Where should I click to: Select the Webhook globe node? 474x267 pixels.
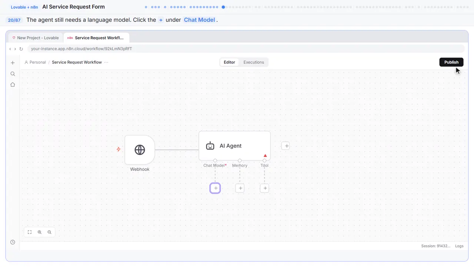140,150
